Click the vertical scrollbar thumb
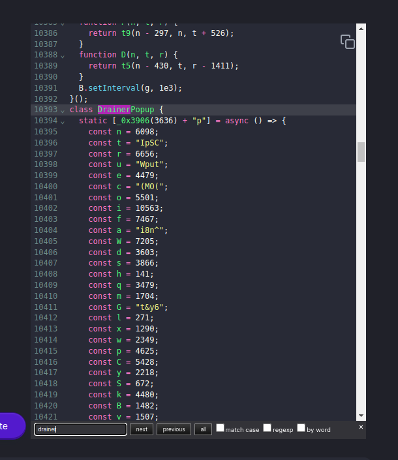398x460 pixels. tap(361, 152)
